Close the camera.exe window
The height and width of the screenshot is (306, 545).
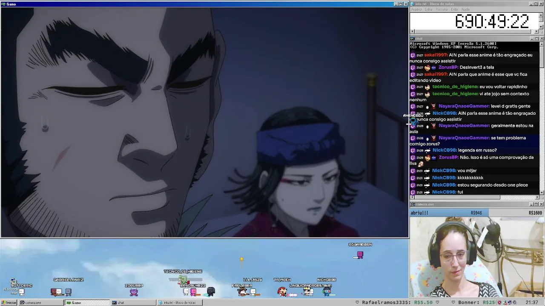(541, 204)
